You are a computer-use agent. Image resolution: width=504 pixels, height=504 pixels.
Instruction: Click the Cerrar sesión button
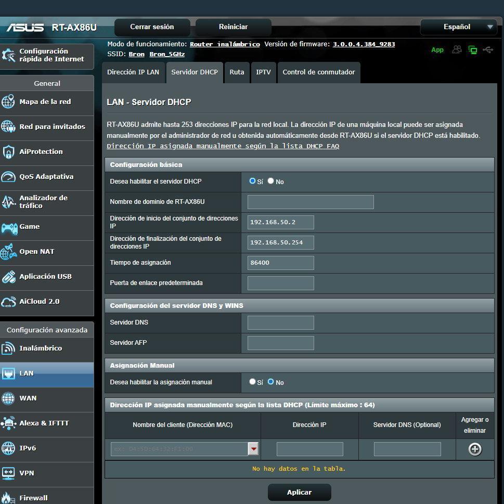tap(152, 27)
